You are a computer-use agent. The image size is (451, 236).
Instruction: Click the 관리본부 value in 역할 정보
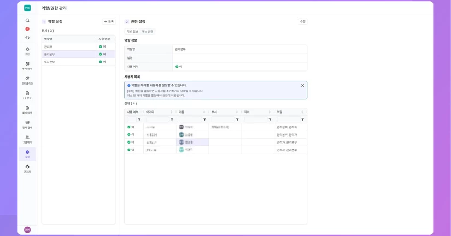[180, 49]
